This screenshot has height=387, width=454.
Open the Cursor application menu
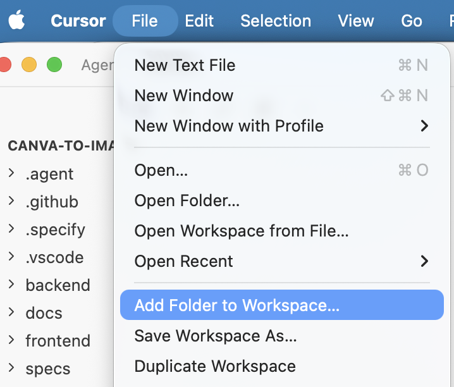click(x=78, y=21)
